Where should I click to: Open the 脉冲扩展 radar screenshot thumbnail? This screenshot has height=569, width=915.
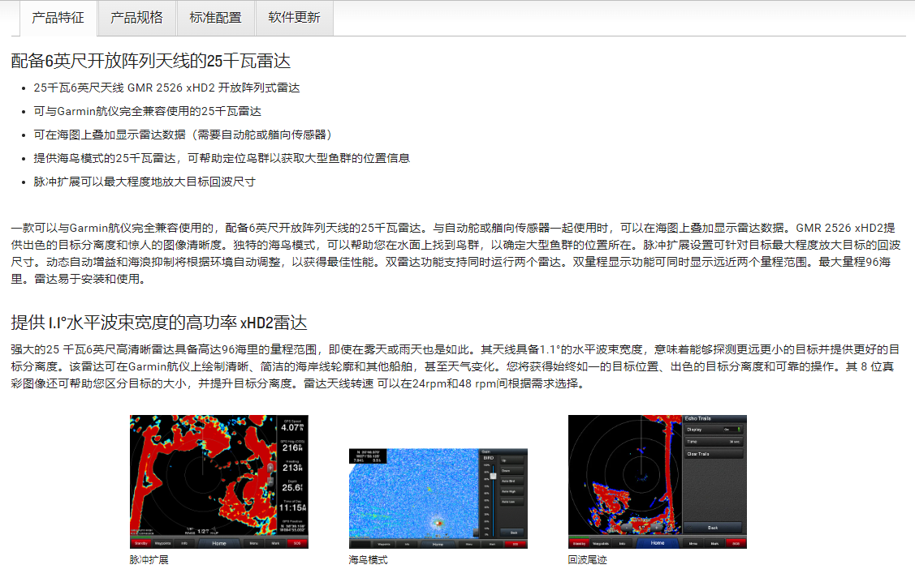point(219,481)
